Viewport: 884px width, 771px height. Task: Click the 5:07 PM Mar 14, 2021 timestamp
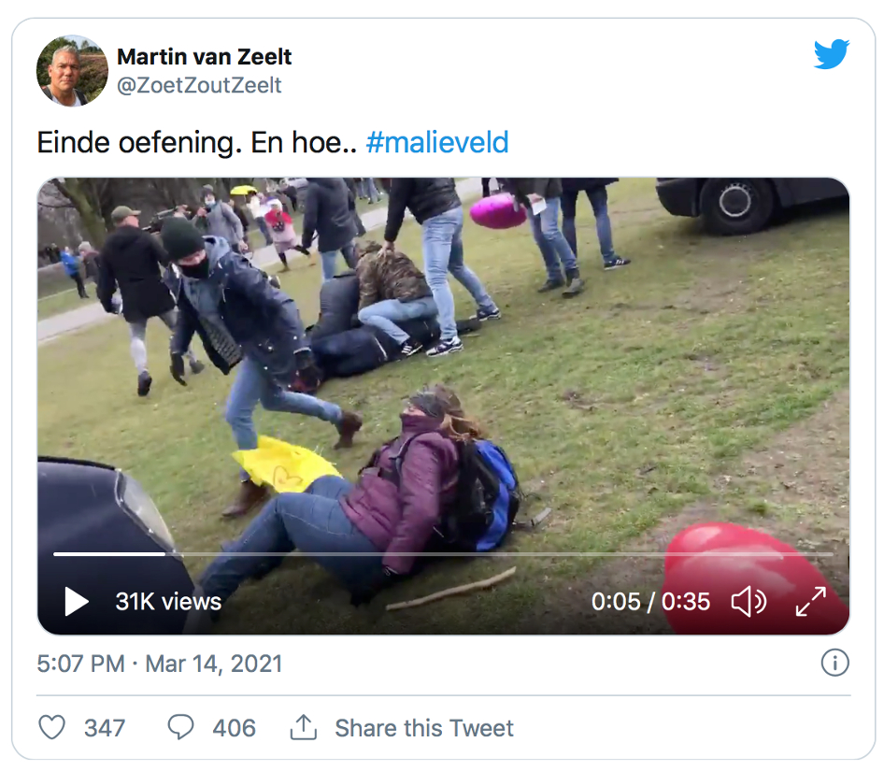160,664
